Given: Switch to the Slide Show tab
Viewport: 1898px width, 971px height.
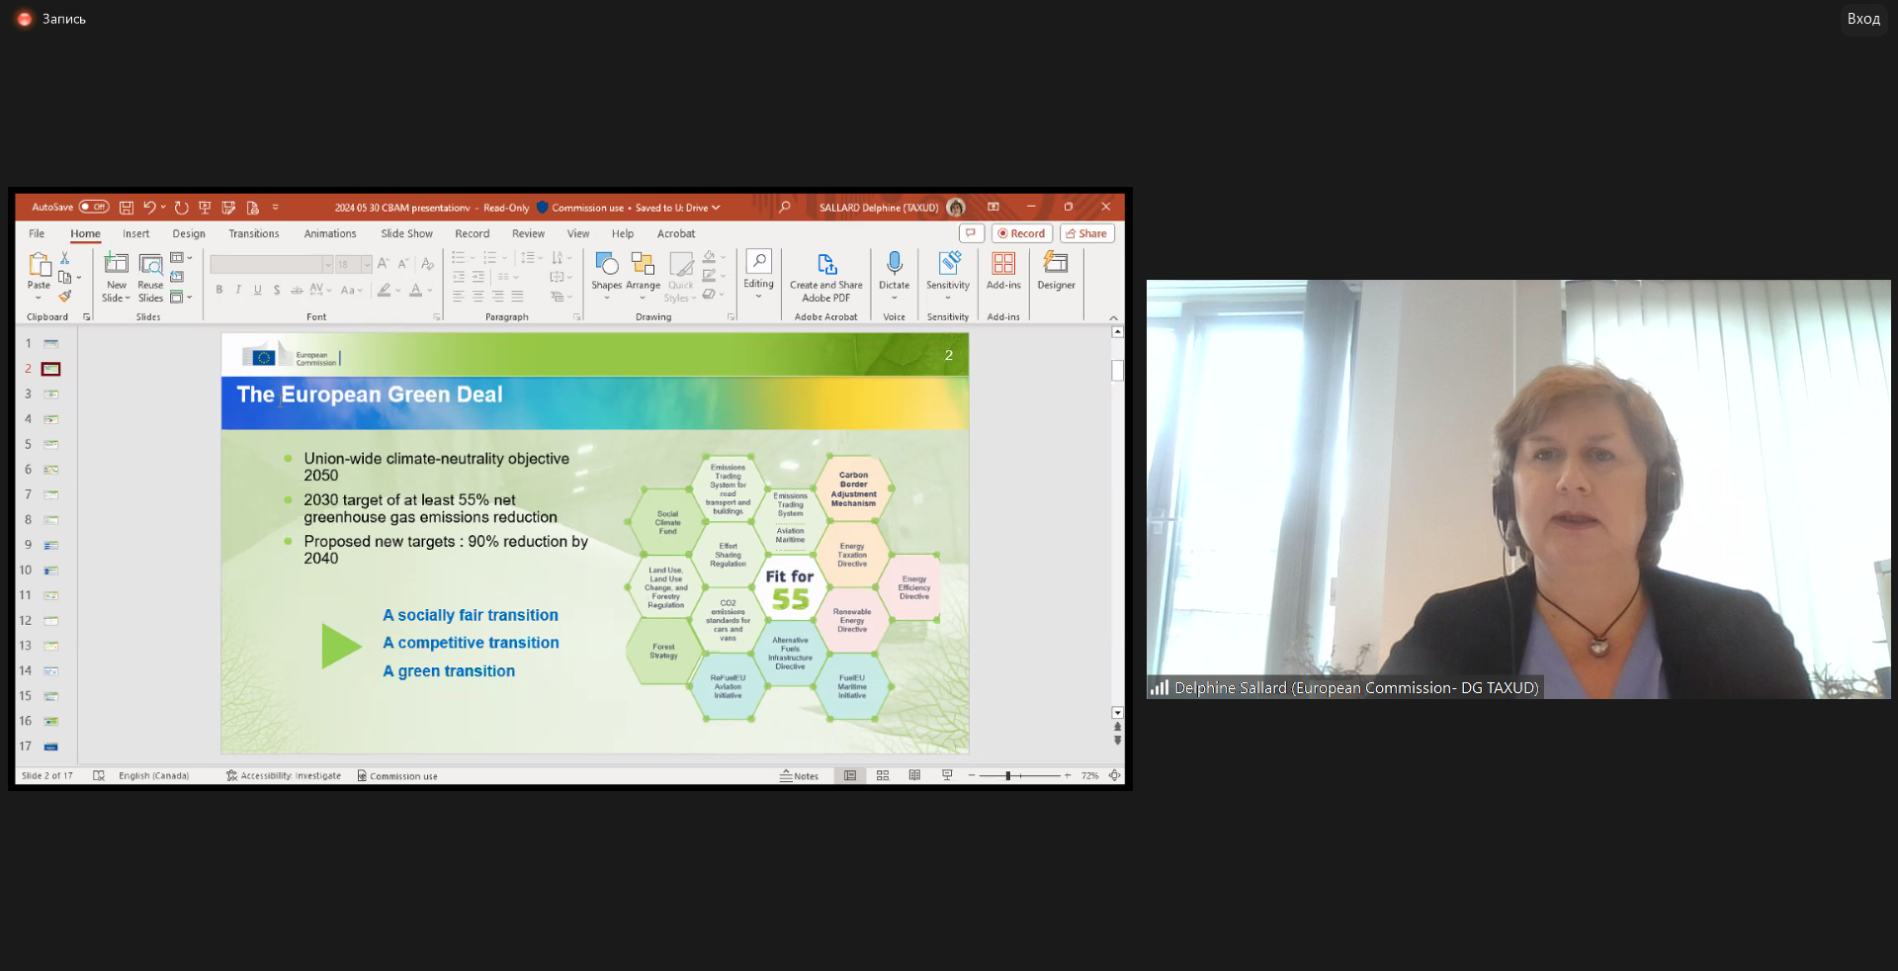Looking at the screenshot, I should 406,234.
